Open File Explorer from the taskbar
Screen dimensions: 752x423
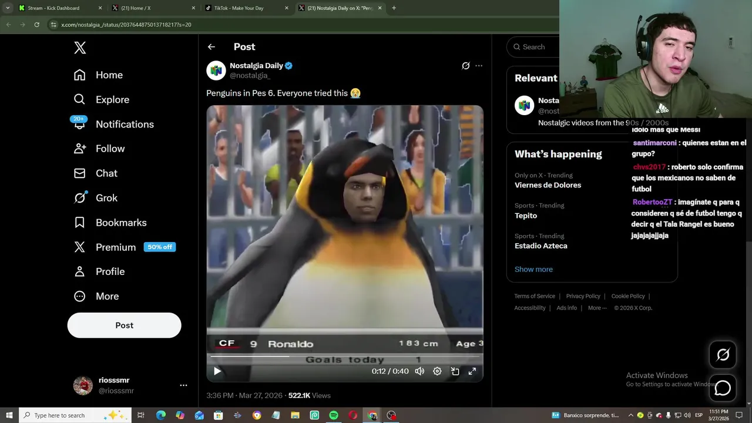[295, 415]
